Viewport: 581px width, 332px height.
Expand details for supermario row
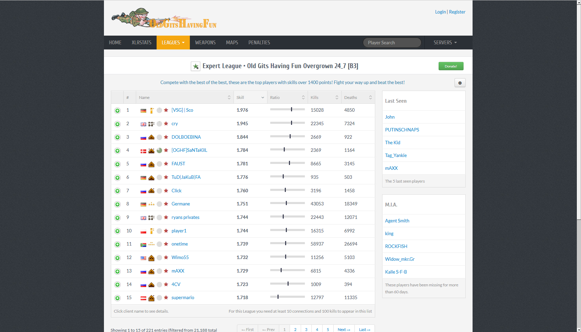click(117, 298)
